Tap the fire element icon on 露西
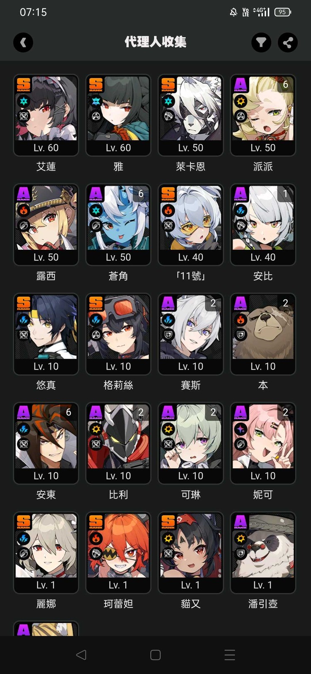Image resolution: width=311 pixels, height=674 pixels. click(x=24, y=210)
